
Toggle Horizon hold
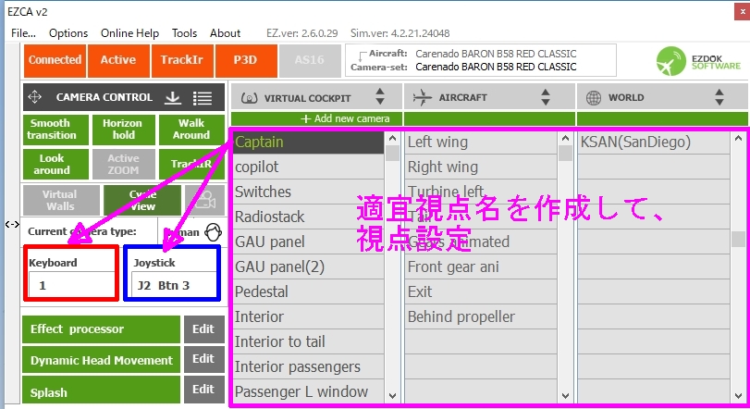pyautogui.click(x=123, y=130)
